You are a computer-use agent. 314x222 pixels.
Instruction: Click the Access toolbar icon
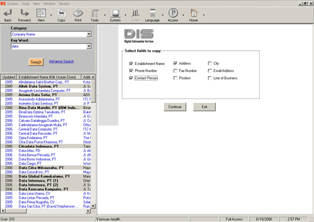[x=173, y=13]
